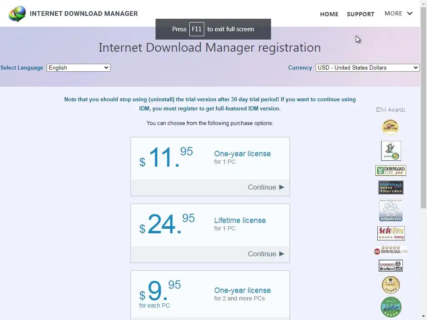Open the MORE menu item
This screenshot has height=320, width=427.
(x=393, y=13)
